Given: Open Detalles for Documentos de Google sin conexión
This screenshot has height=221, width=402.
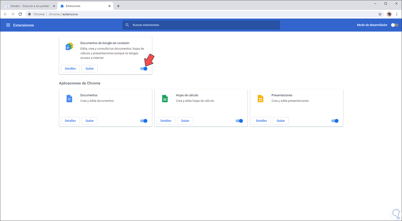Looking at the screenshot, I should click(70, 69).
